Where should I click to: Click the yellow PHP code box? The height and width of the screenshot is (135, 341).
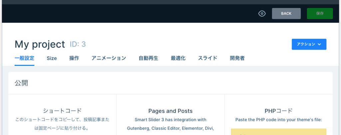(x=278, y=132)
